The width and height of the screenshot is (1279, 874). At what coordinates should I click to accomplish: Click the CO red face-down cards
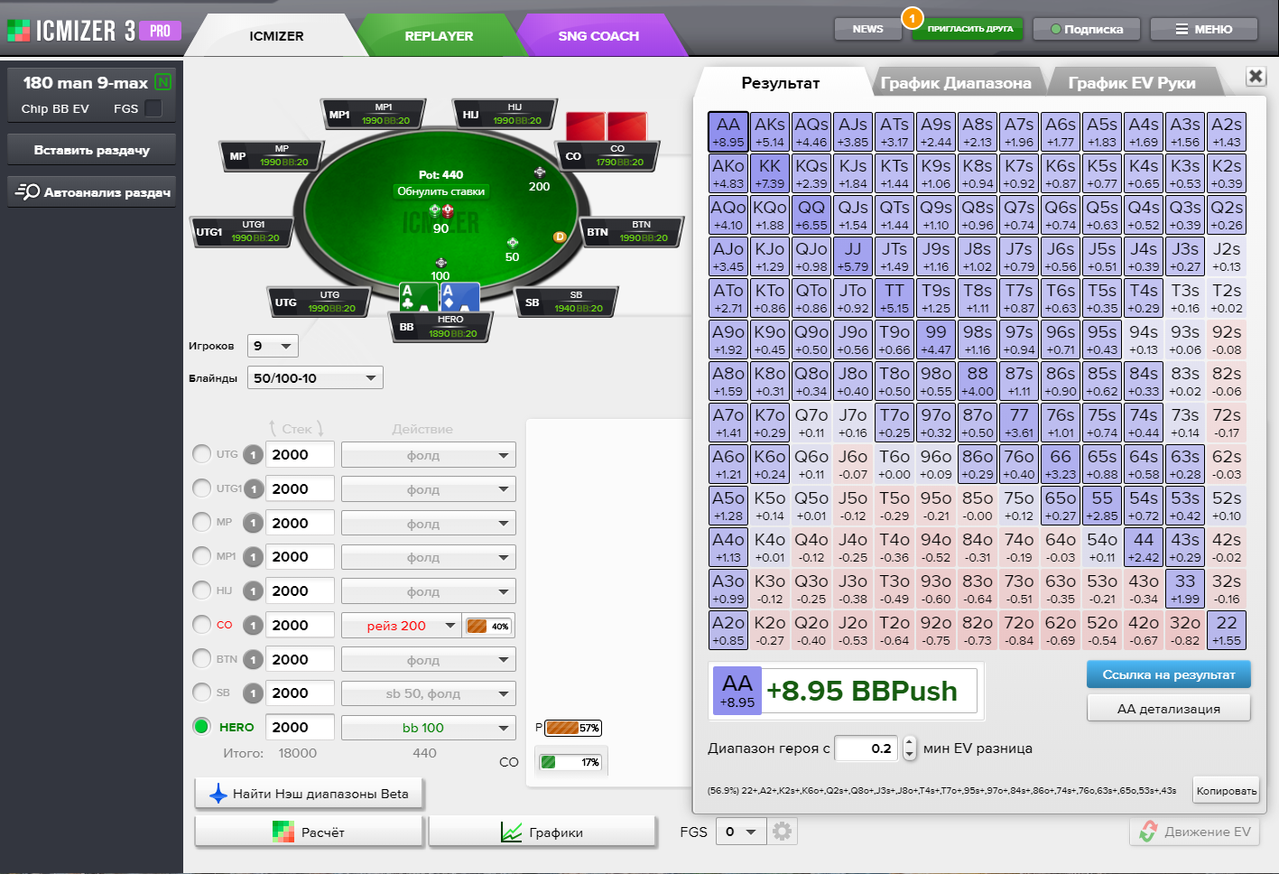pos(607,126)
